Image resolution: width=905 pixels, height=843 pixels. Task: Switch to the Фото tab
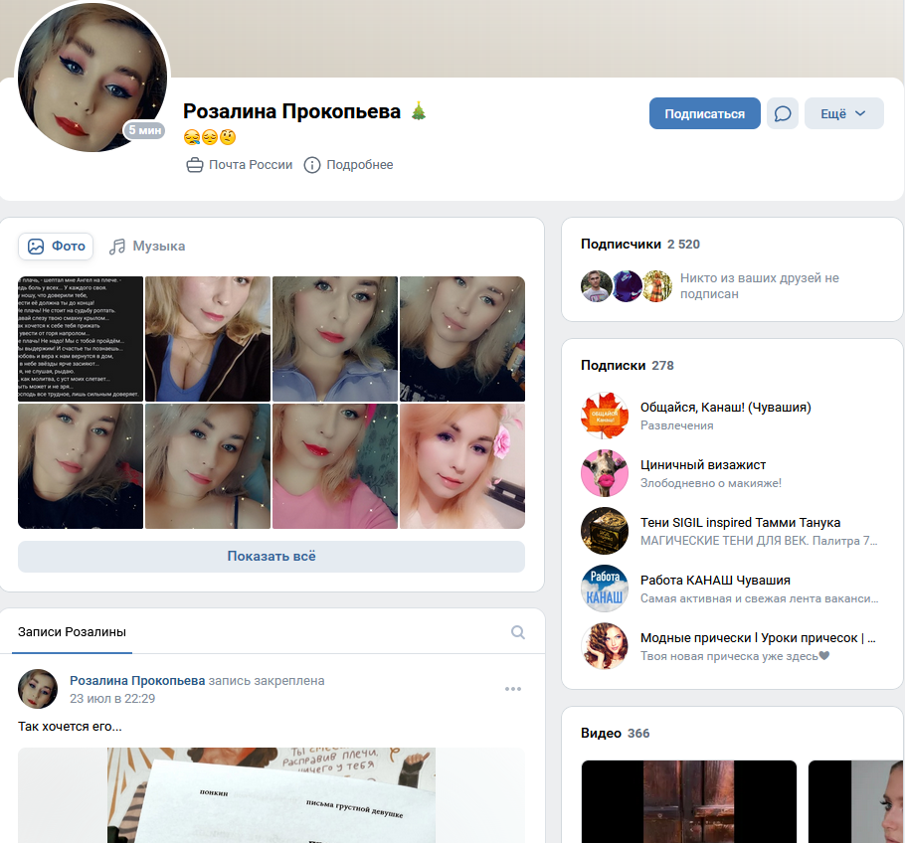56,247
